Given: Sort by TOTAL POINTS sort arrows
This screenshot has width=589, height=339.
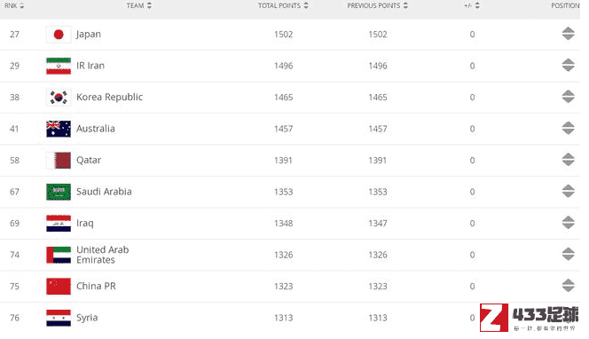Looking at the screenshot, I should click(x=306, y=5).
